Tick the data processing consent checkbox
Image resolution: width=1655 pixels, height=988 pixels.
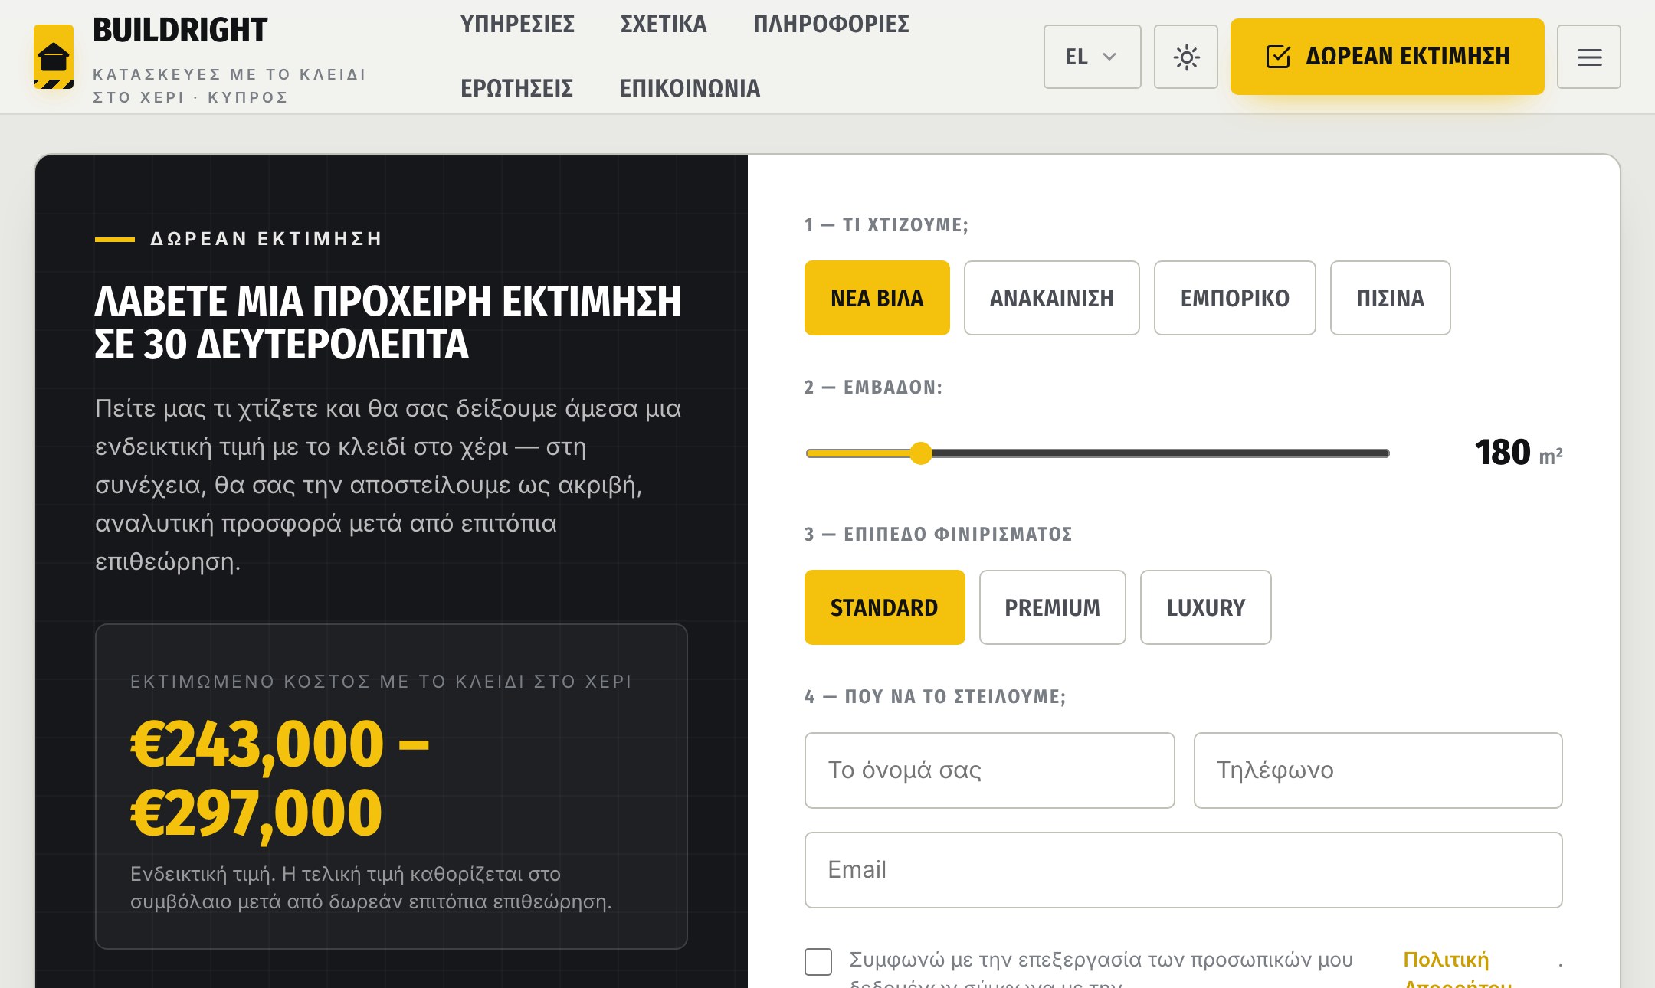pyautogui.click(x=818, y=962)
